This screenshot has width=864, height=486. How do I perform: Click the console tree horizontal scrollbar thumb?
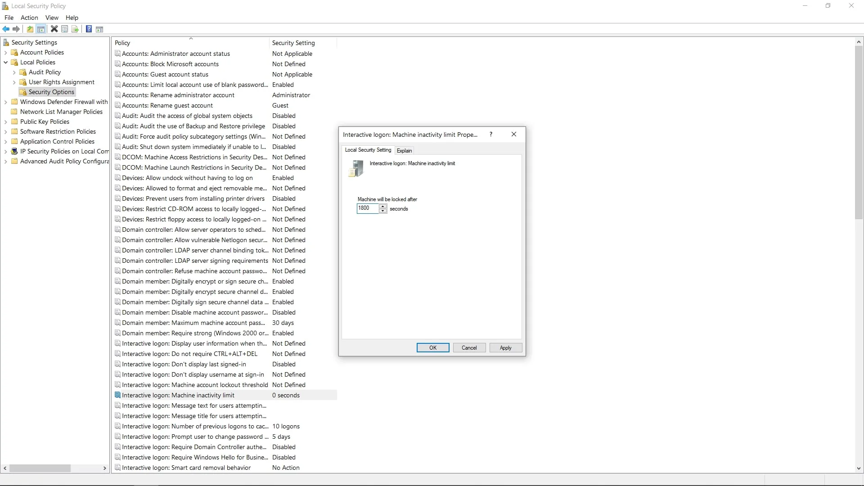tap(40, 468)
